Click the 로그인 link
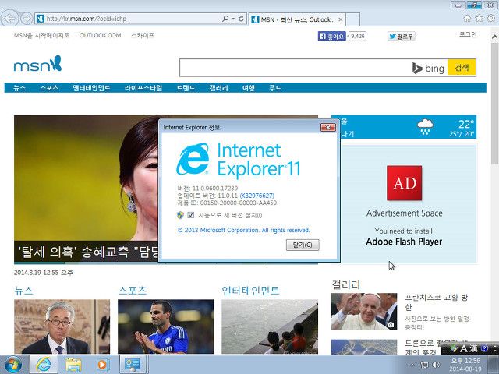This screenshot has height=374, width=499. pos(468,34)
